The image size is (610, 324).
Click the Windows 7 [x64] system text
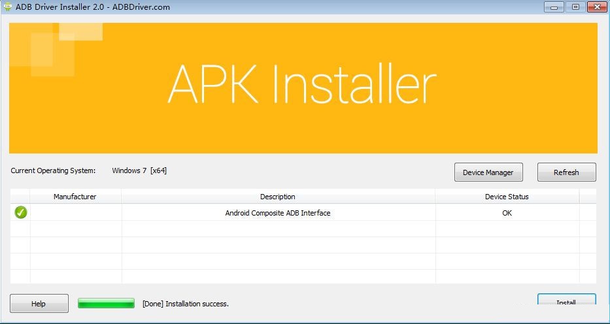pos(139,170)
